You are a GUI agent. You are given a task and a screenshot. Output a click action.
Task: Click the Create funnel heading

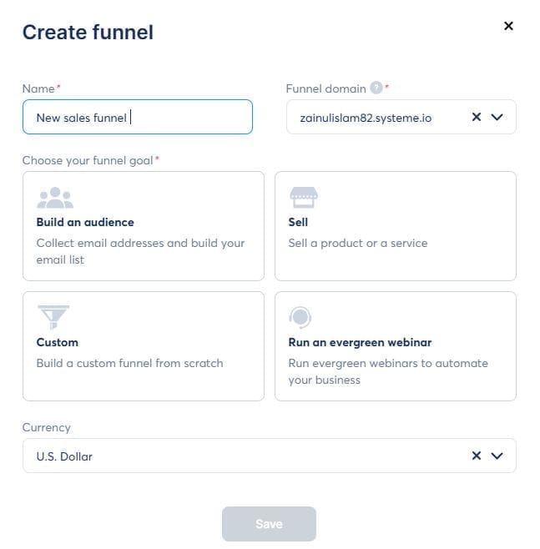[x=88, y=33]
